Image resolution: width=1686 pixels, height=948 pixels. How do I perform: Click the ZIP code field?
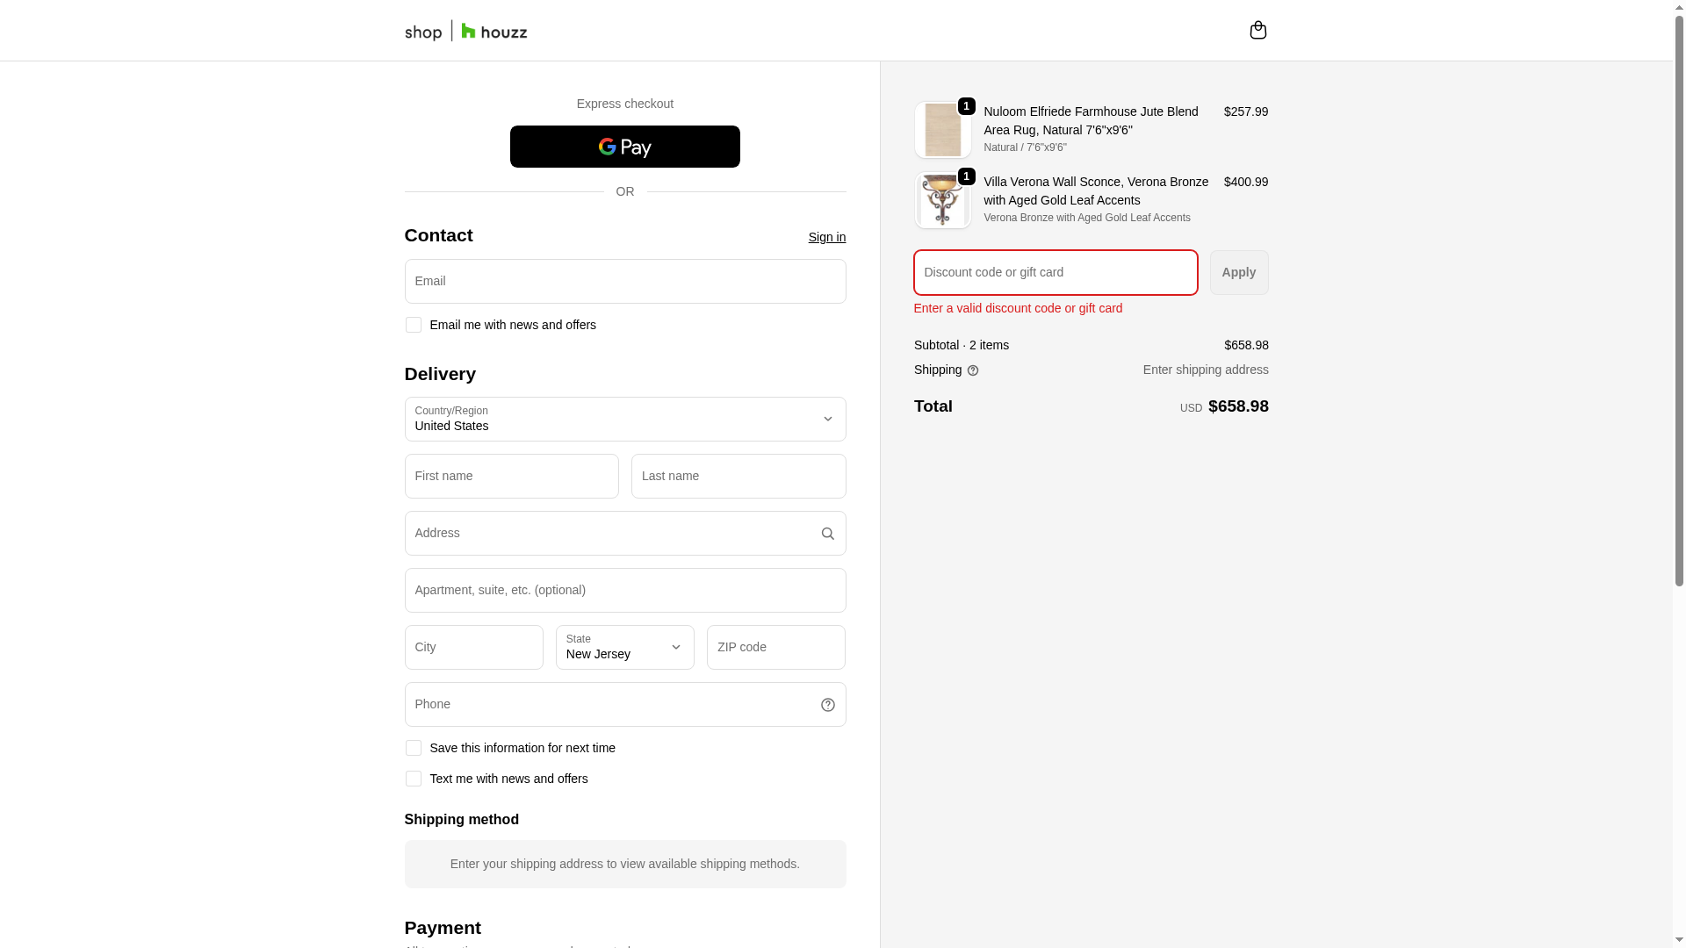(775, 648)
